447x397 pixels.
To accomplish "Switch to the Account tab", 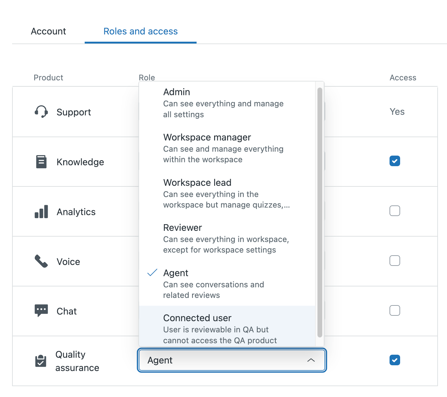I will [48, 31].
